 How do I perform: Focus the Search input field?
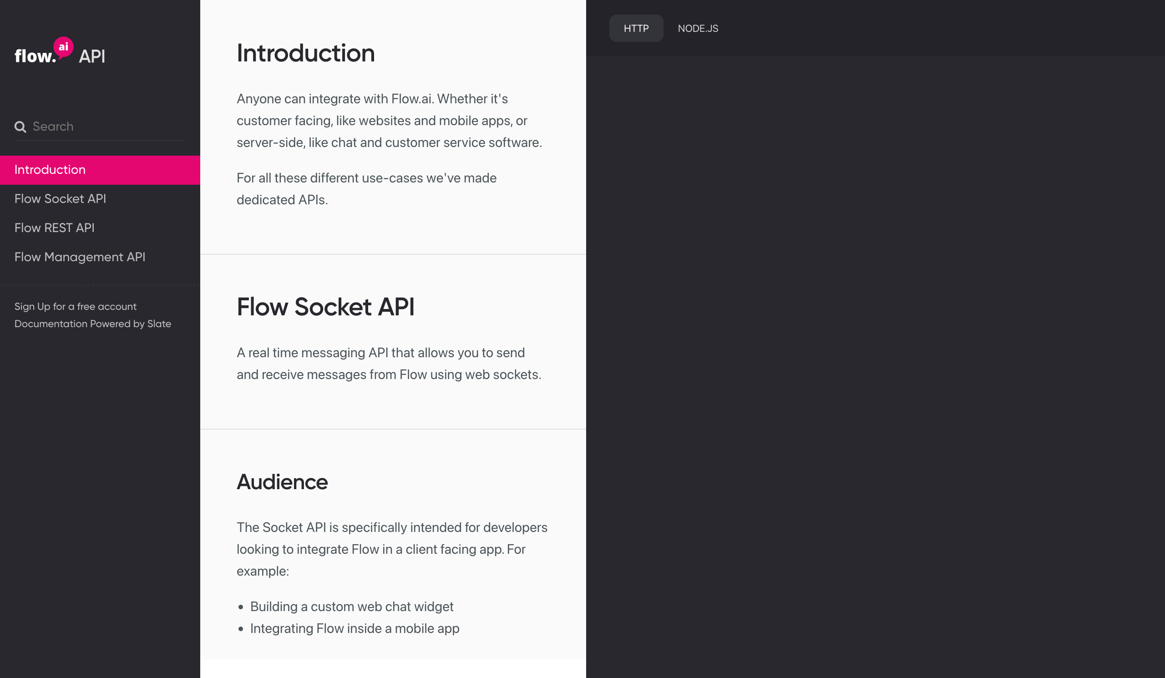click(x=100, y=126)
